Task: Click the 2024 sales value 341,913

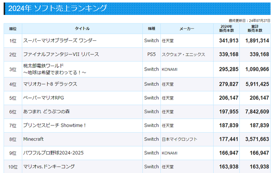Action: pos(228,41)
